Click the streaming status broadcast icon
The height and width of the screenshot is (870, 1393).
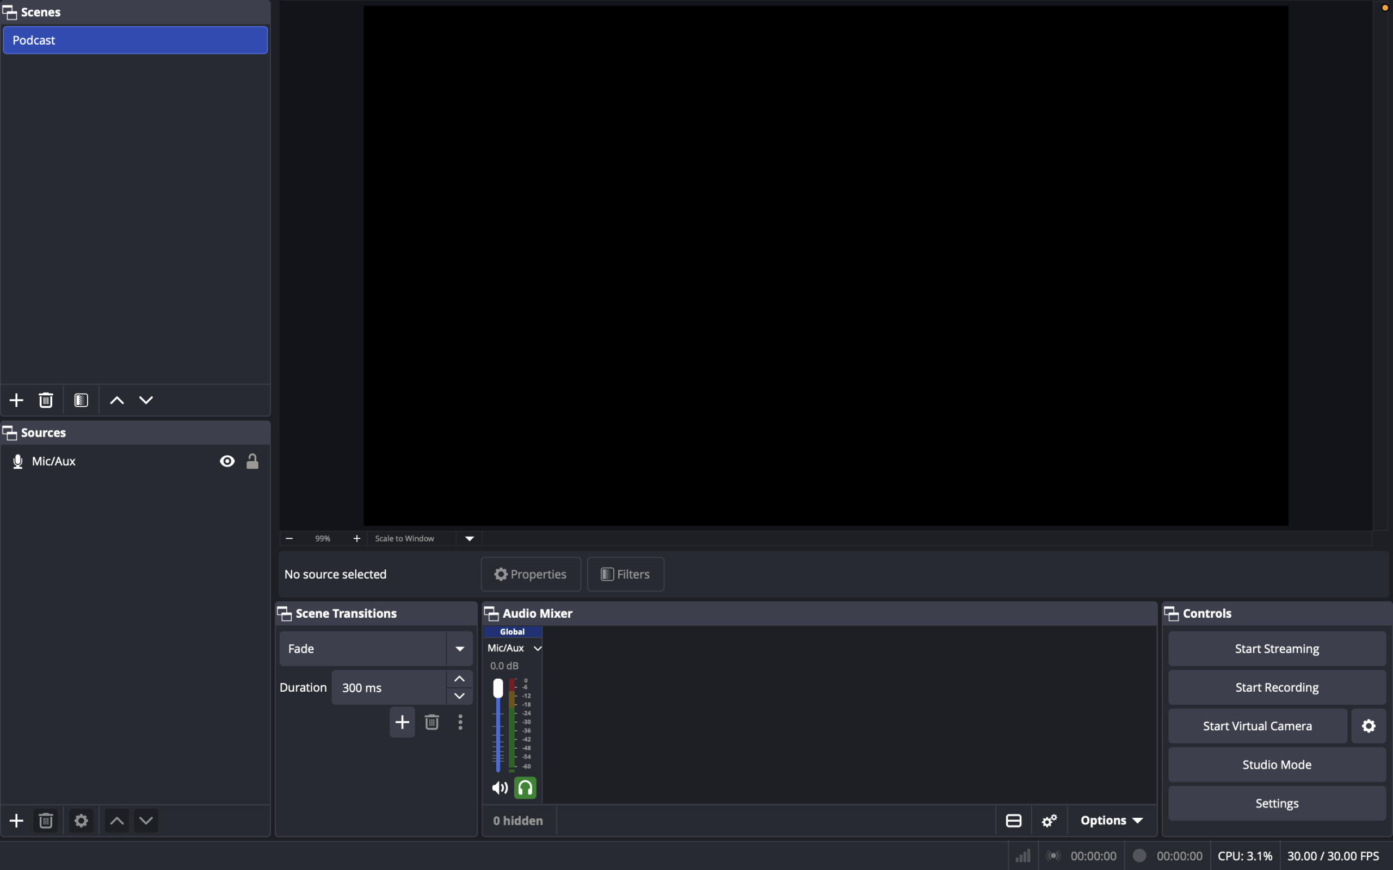(1053, 856)
